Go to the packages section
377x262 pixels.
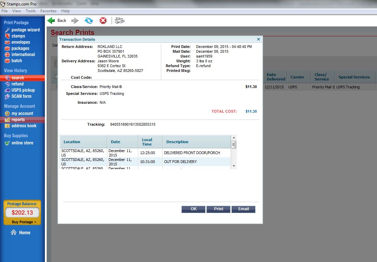tap(20, 48)
